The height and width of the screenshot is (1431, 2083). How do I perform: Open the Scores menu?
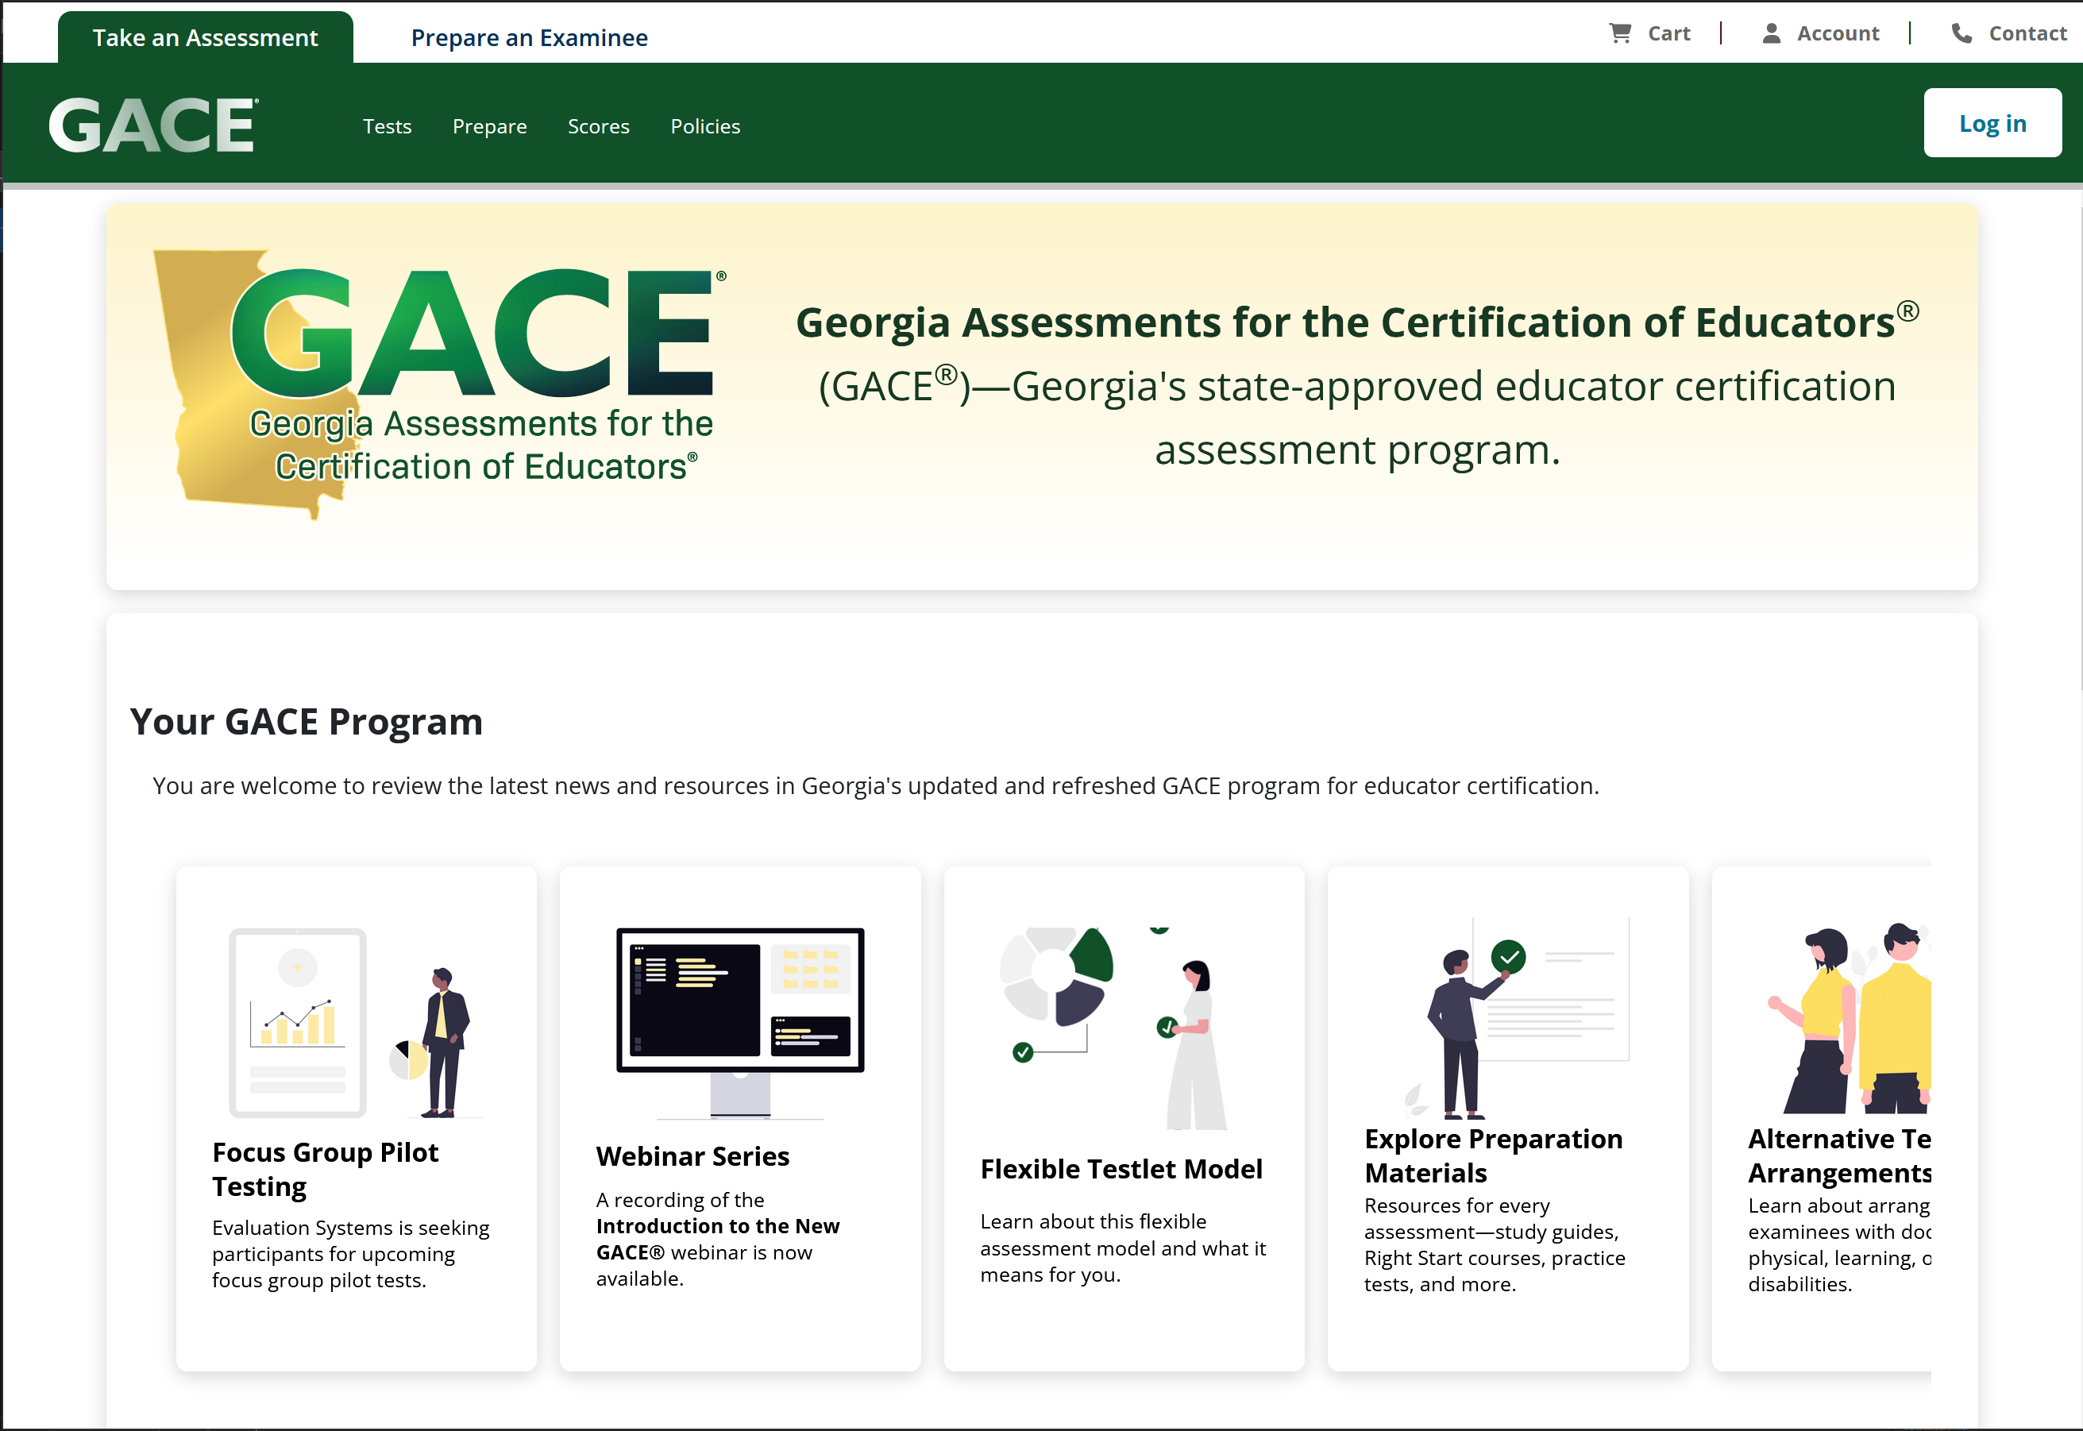point(598,126)
